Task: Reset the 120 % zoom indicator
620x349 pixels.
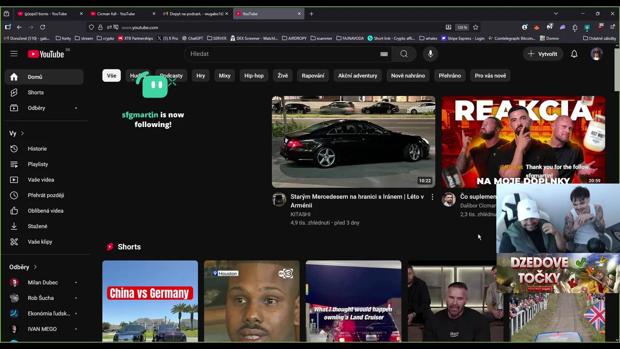Action: 462,27
